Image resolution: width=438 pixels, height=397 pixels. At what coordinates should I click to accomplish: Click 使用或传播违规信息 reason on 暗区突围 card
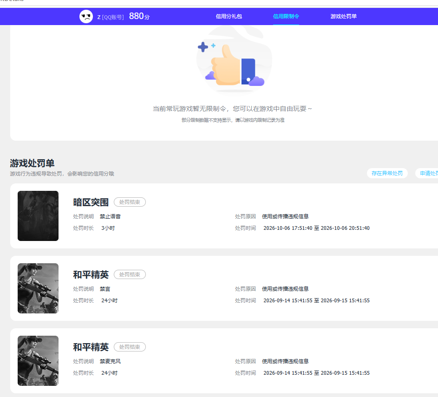pos(285,216)
